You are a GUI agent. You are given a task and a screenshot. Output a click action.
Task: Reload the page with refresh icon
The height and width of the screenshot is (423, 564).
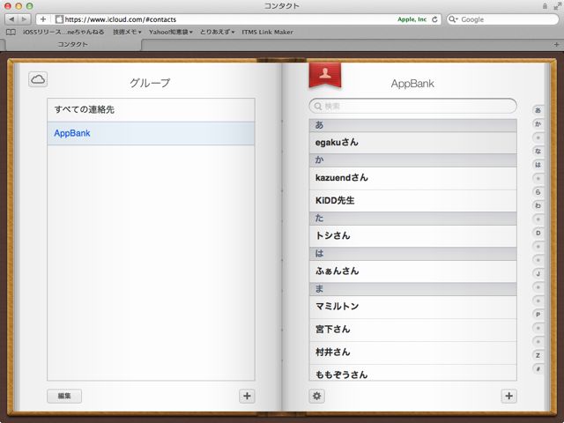pos(434,19)
